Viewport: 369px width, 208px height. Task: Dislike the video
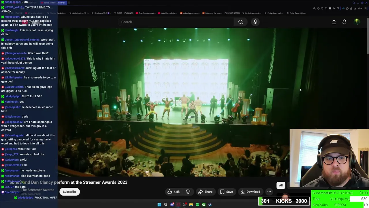click(x=188, y=192)
